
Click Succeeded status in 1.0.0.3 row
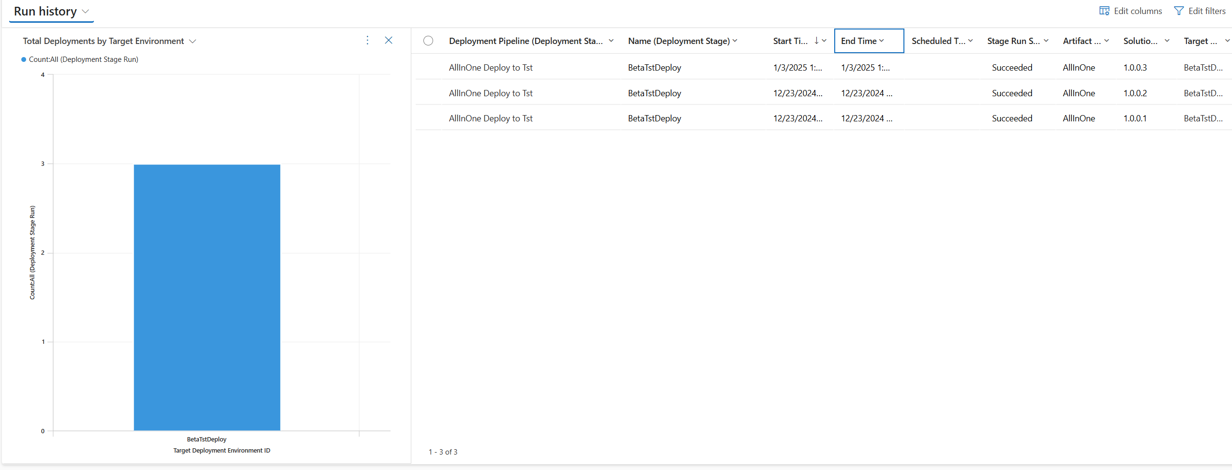click(x=1012, y=68)
